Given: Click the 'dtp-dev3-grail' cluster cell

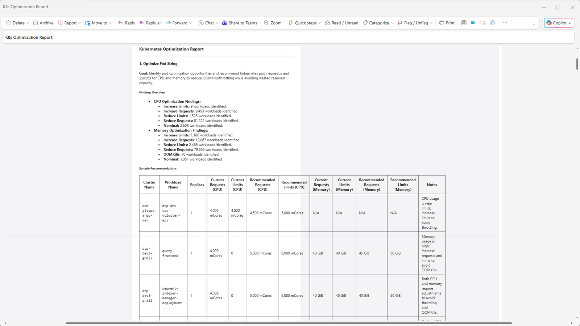Looking at the screenshot, I should 149,296.
